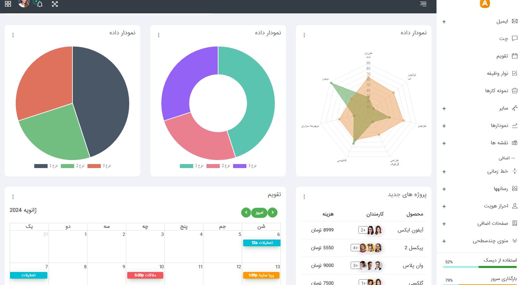Expand the منوی چندسطحی menu plus sign

(x=444, y=241)
